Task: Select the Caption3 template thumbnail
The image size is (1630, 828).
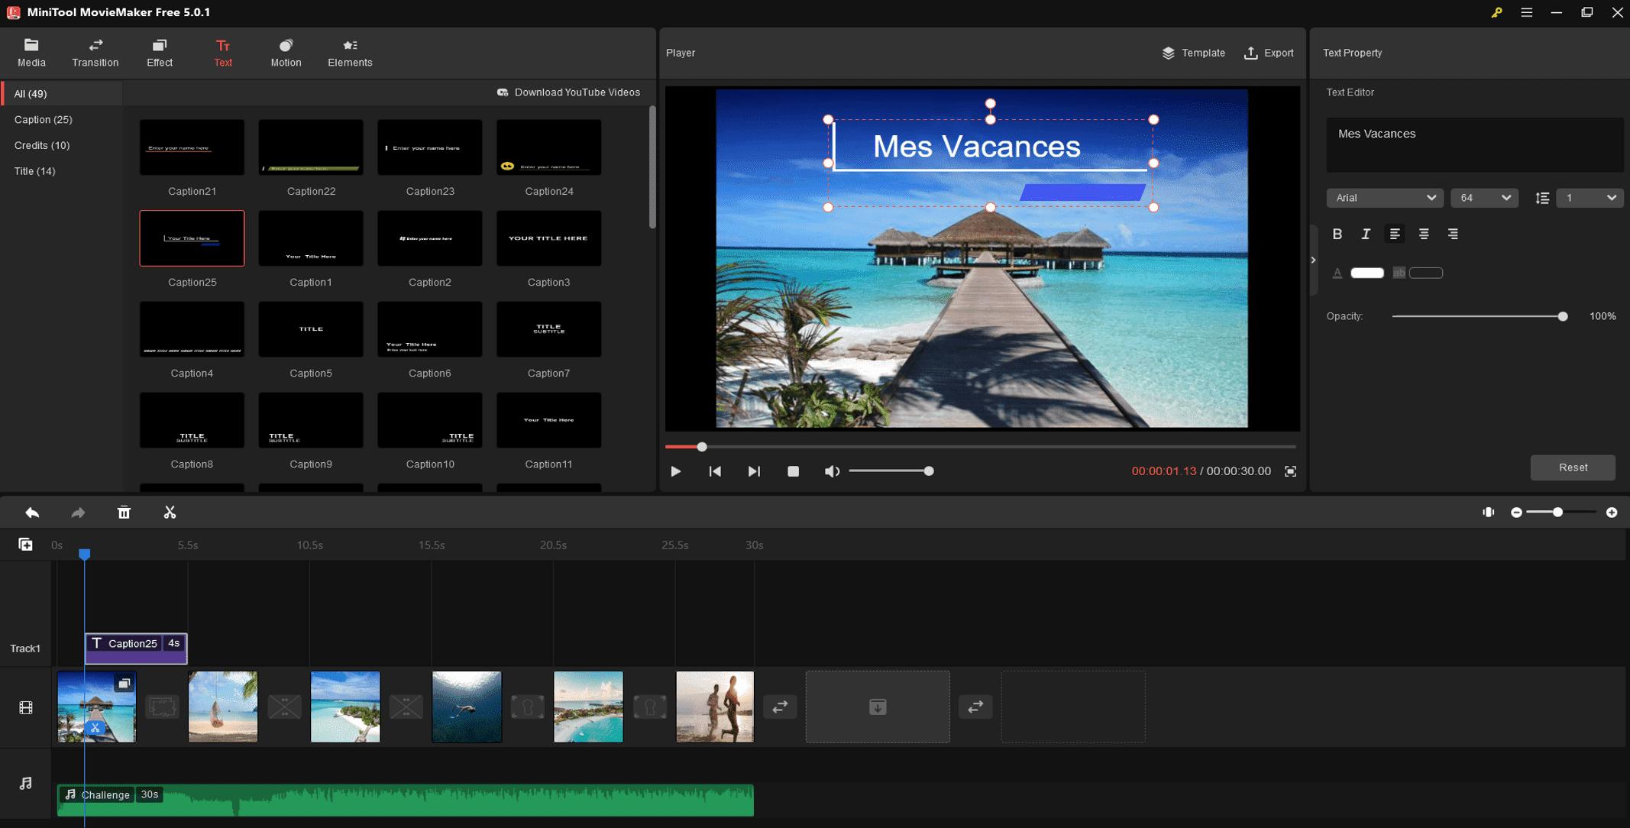Action: (x=548, y=238)
